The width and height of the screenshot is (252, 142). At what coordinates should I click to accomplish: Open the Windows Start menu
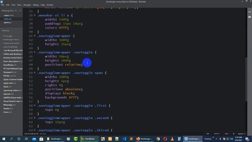[4, 139]
